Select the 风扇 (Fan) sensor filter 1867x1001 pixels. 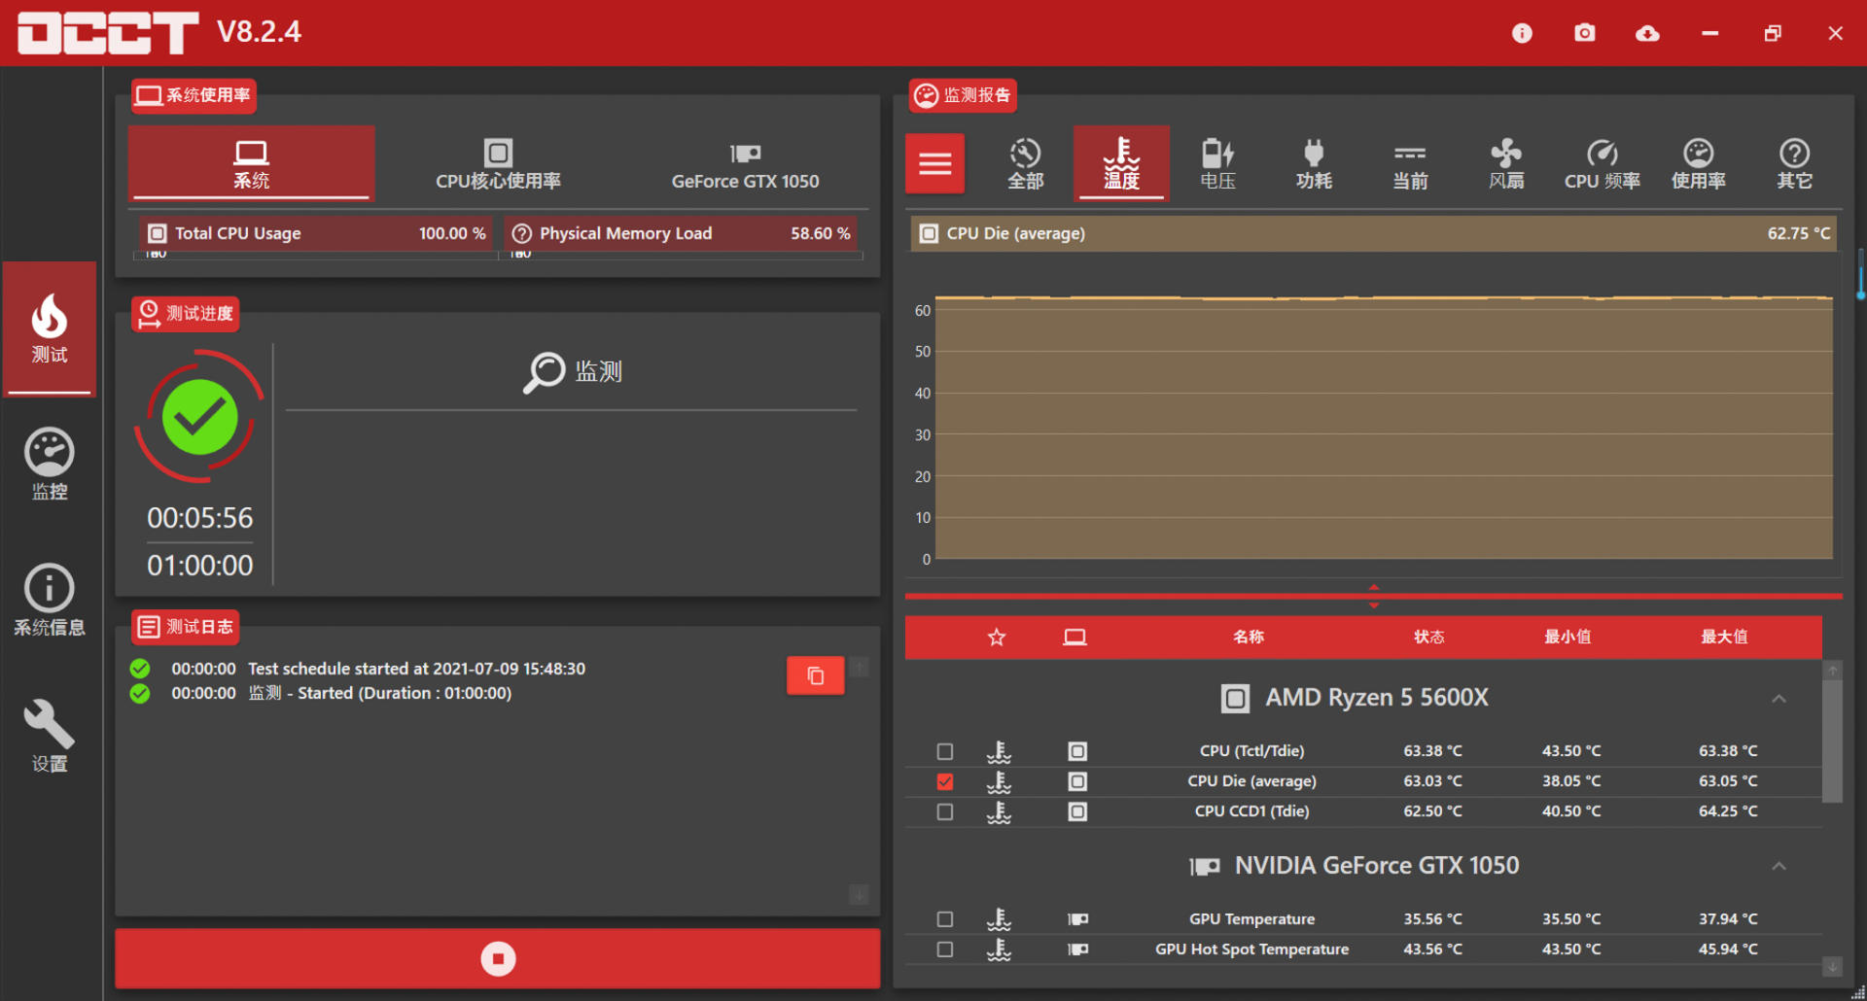tap(1506, 163)
